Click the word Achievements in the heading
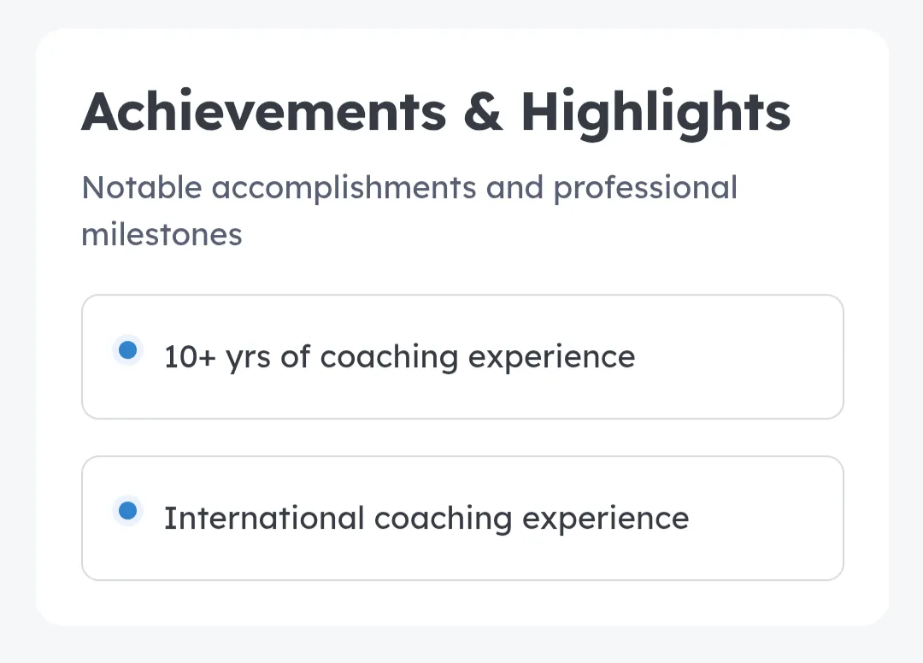 coord(264,112)
